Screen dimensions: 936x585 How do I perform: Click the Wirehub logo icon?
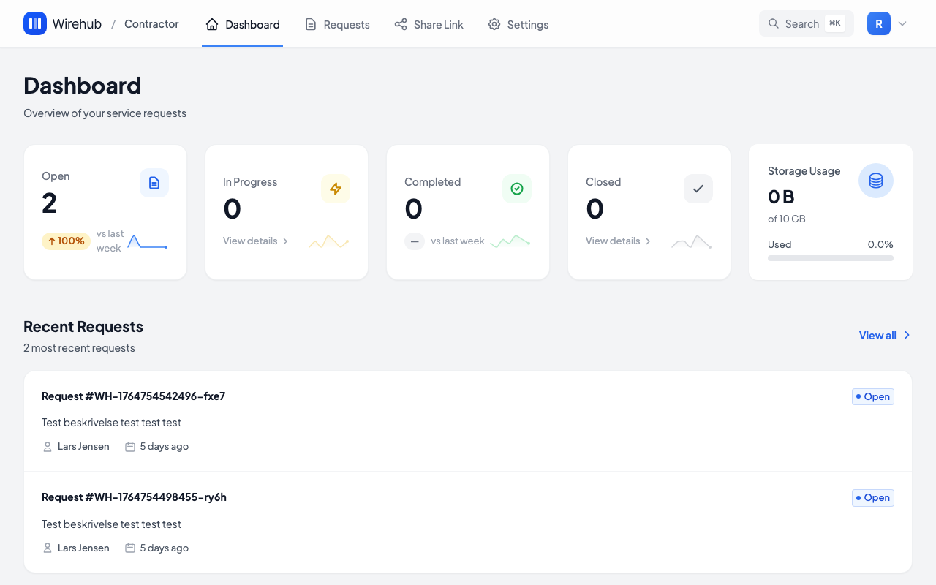35,23
